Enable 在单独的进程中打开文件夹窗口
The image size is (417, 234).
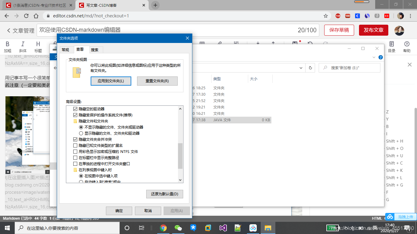(75, 164)
